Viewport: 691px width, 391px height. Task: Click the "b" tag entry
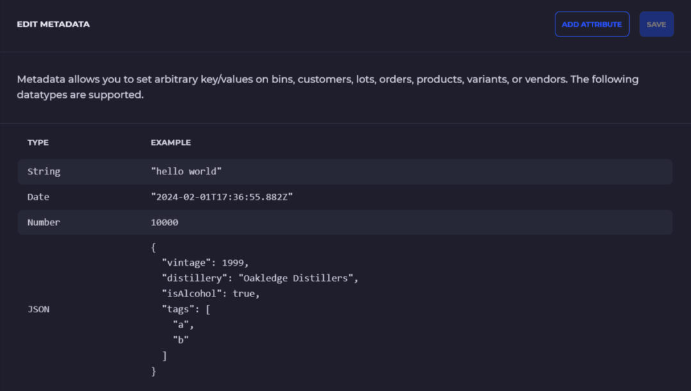pos(180,340)
